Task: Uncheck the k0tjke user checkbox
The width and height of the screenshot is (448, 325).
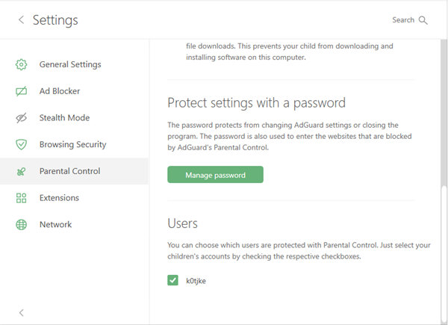Action: [172, 280]
